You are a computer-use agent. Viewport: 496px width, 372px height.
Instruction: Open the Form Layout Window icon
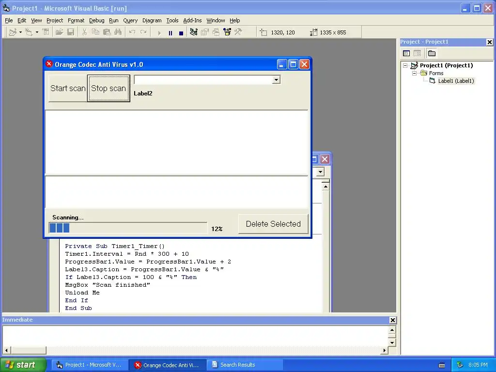[x=216, y=32]
